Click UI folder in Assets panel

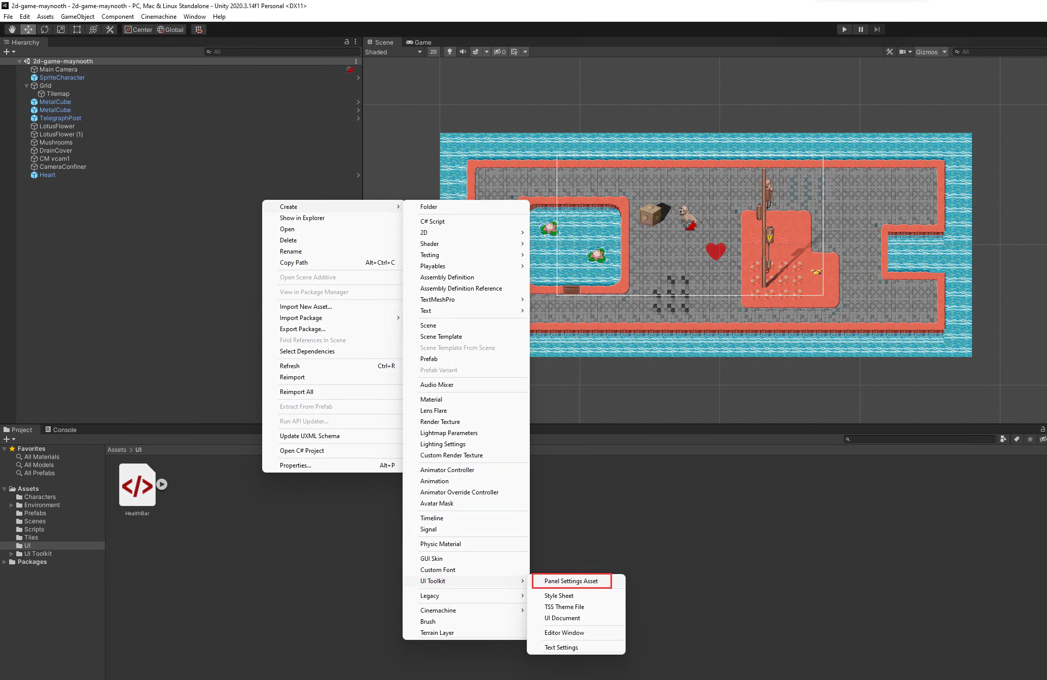(27, 545)
